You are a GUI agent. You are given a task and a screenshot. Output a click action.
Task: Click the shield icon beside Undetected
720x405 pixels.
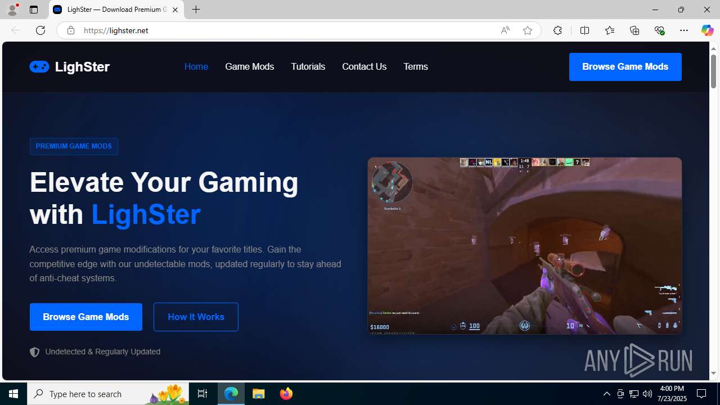pyautogui.click(x=34, y=352)
